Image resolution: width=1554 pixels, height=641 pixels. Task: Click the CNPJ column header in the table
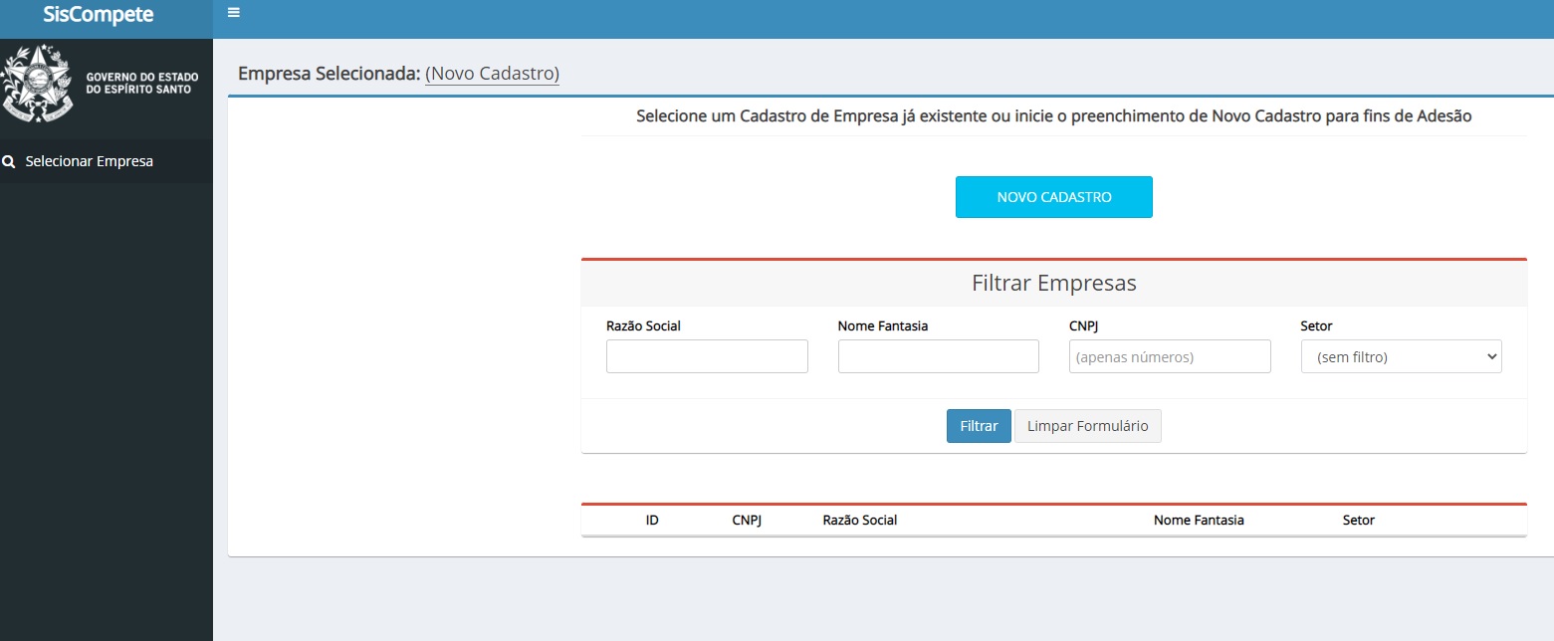[x=747, y=521]
